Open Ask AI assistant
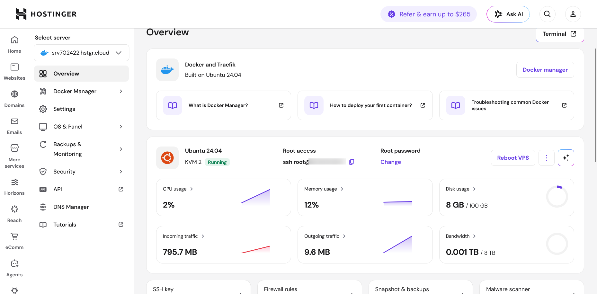 click(508, 14)
